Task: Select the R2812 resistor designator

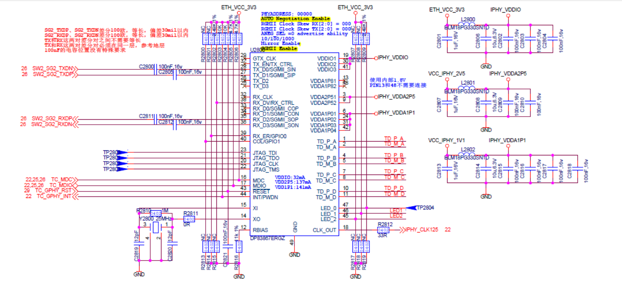Action: click(x=385, y=225)
